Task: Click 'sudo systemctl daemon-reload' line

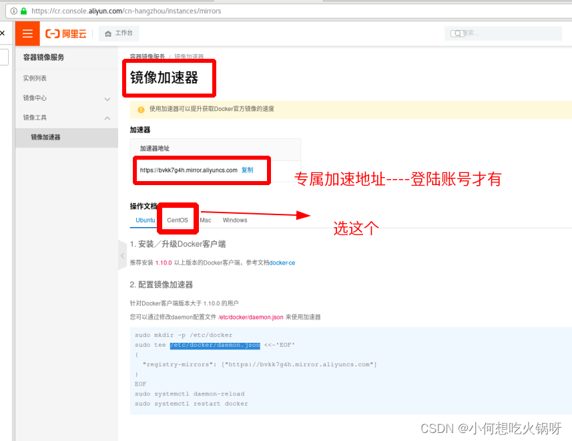Action: (190, 394)
